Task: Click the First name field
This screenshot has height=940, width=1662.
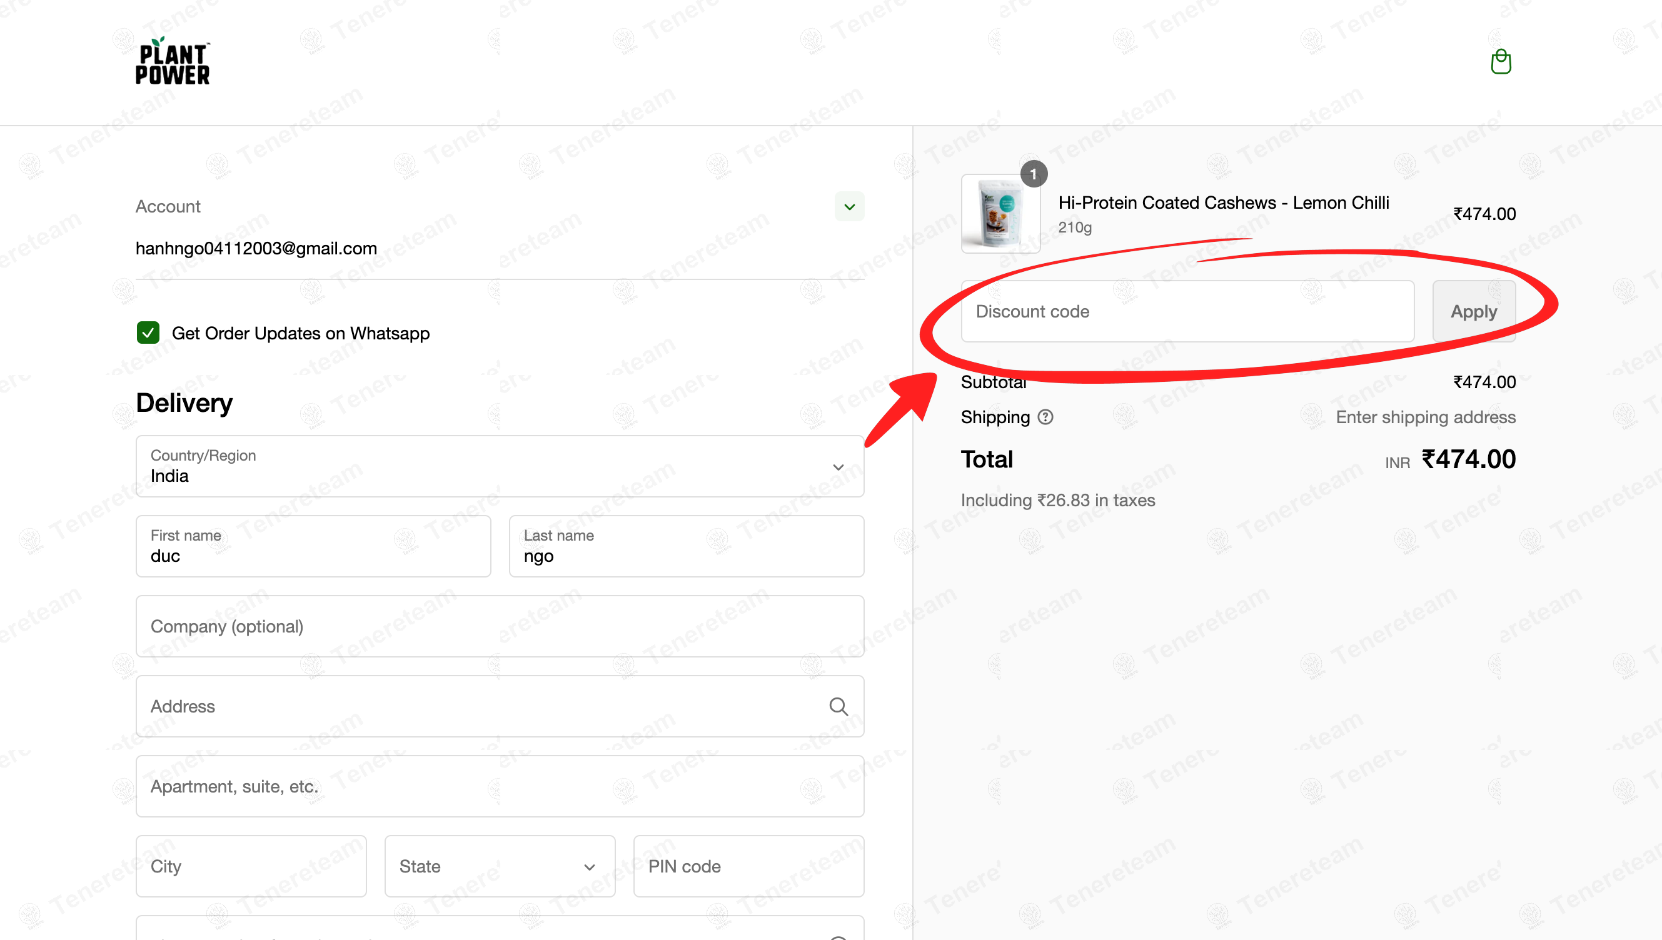Action: click(313, 546)
